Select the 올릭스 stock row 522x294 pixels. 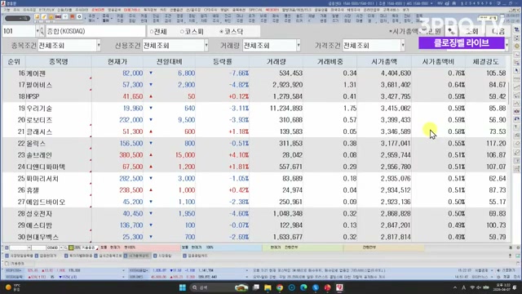point(255,144)
